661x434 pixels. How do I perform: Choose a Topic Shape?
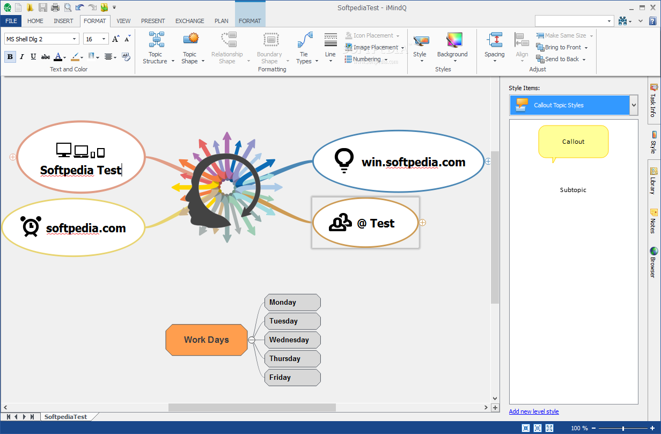190,48
